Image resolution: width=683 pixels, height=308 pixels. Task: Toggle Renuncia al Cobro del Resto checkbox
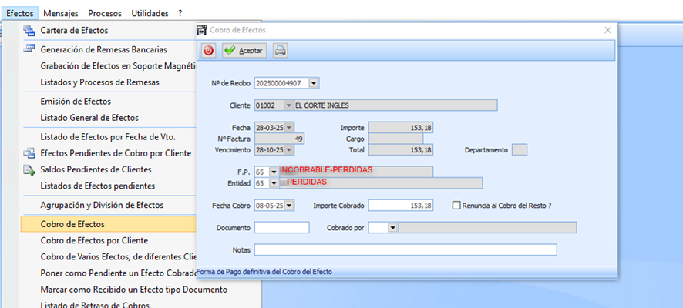pos(456,206)
